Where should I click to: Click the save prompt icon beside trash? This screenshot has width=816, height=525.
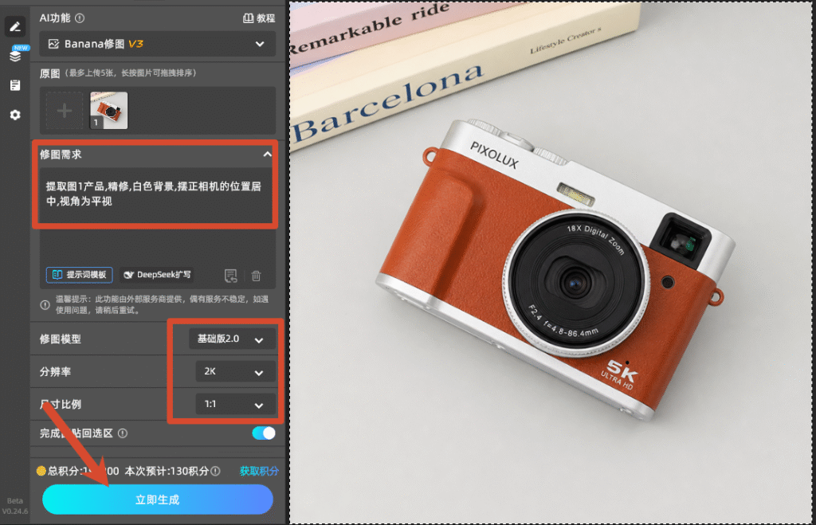point(230,276)
